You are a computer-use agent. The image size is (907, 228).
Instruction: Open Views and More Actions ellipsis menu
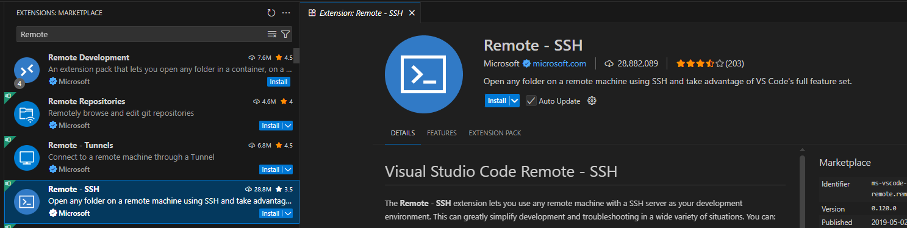pyautogui.click(x=286, y=13)
